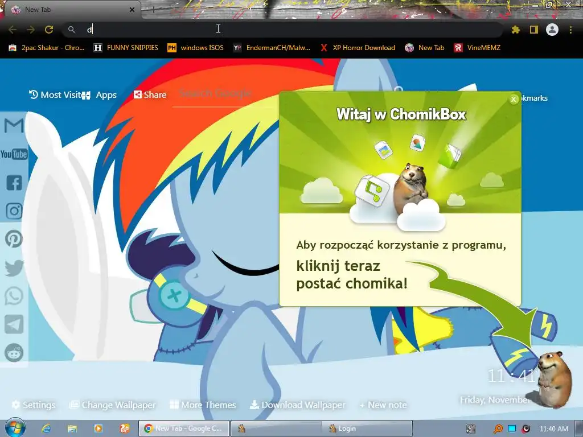This screenshot has height=437, width=583.
Task: Switch to New Tab - Google Chrome taskbar button
Action: point(184,428)
